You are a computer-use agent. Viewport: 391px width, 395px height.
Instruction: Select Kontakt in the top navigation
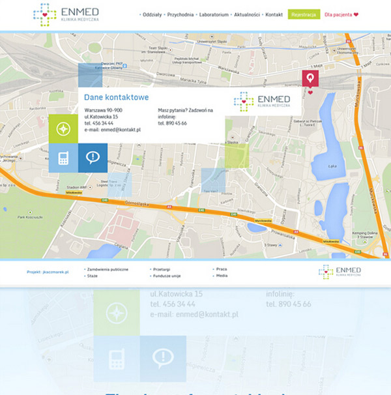(274, 14)
